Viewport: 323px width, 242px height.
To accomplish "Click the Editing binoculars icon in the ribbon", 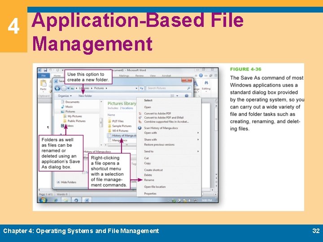I will (x=206, y=83).
